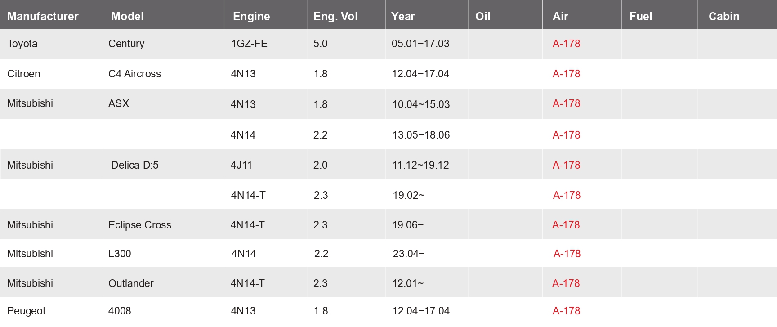Select the Engine column header
Viewport: 777px width, 327px height.
click(251, 16)
